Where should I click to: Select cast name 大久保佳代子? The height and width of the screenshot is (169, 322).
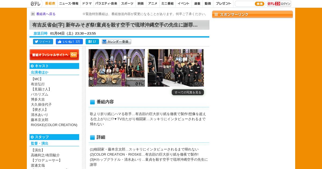click(x=41, y=105)
